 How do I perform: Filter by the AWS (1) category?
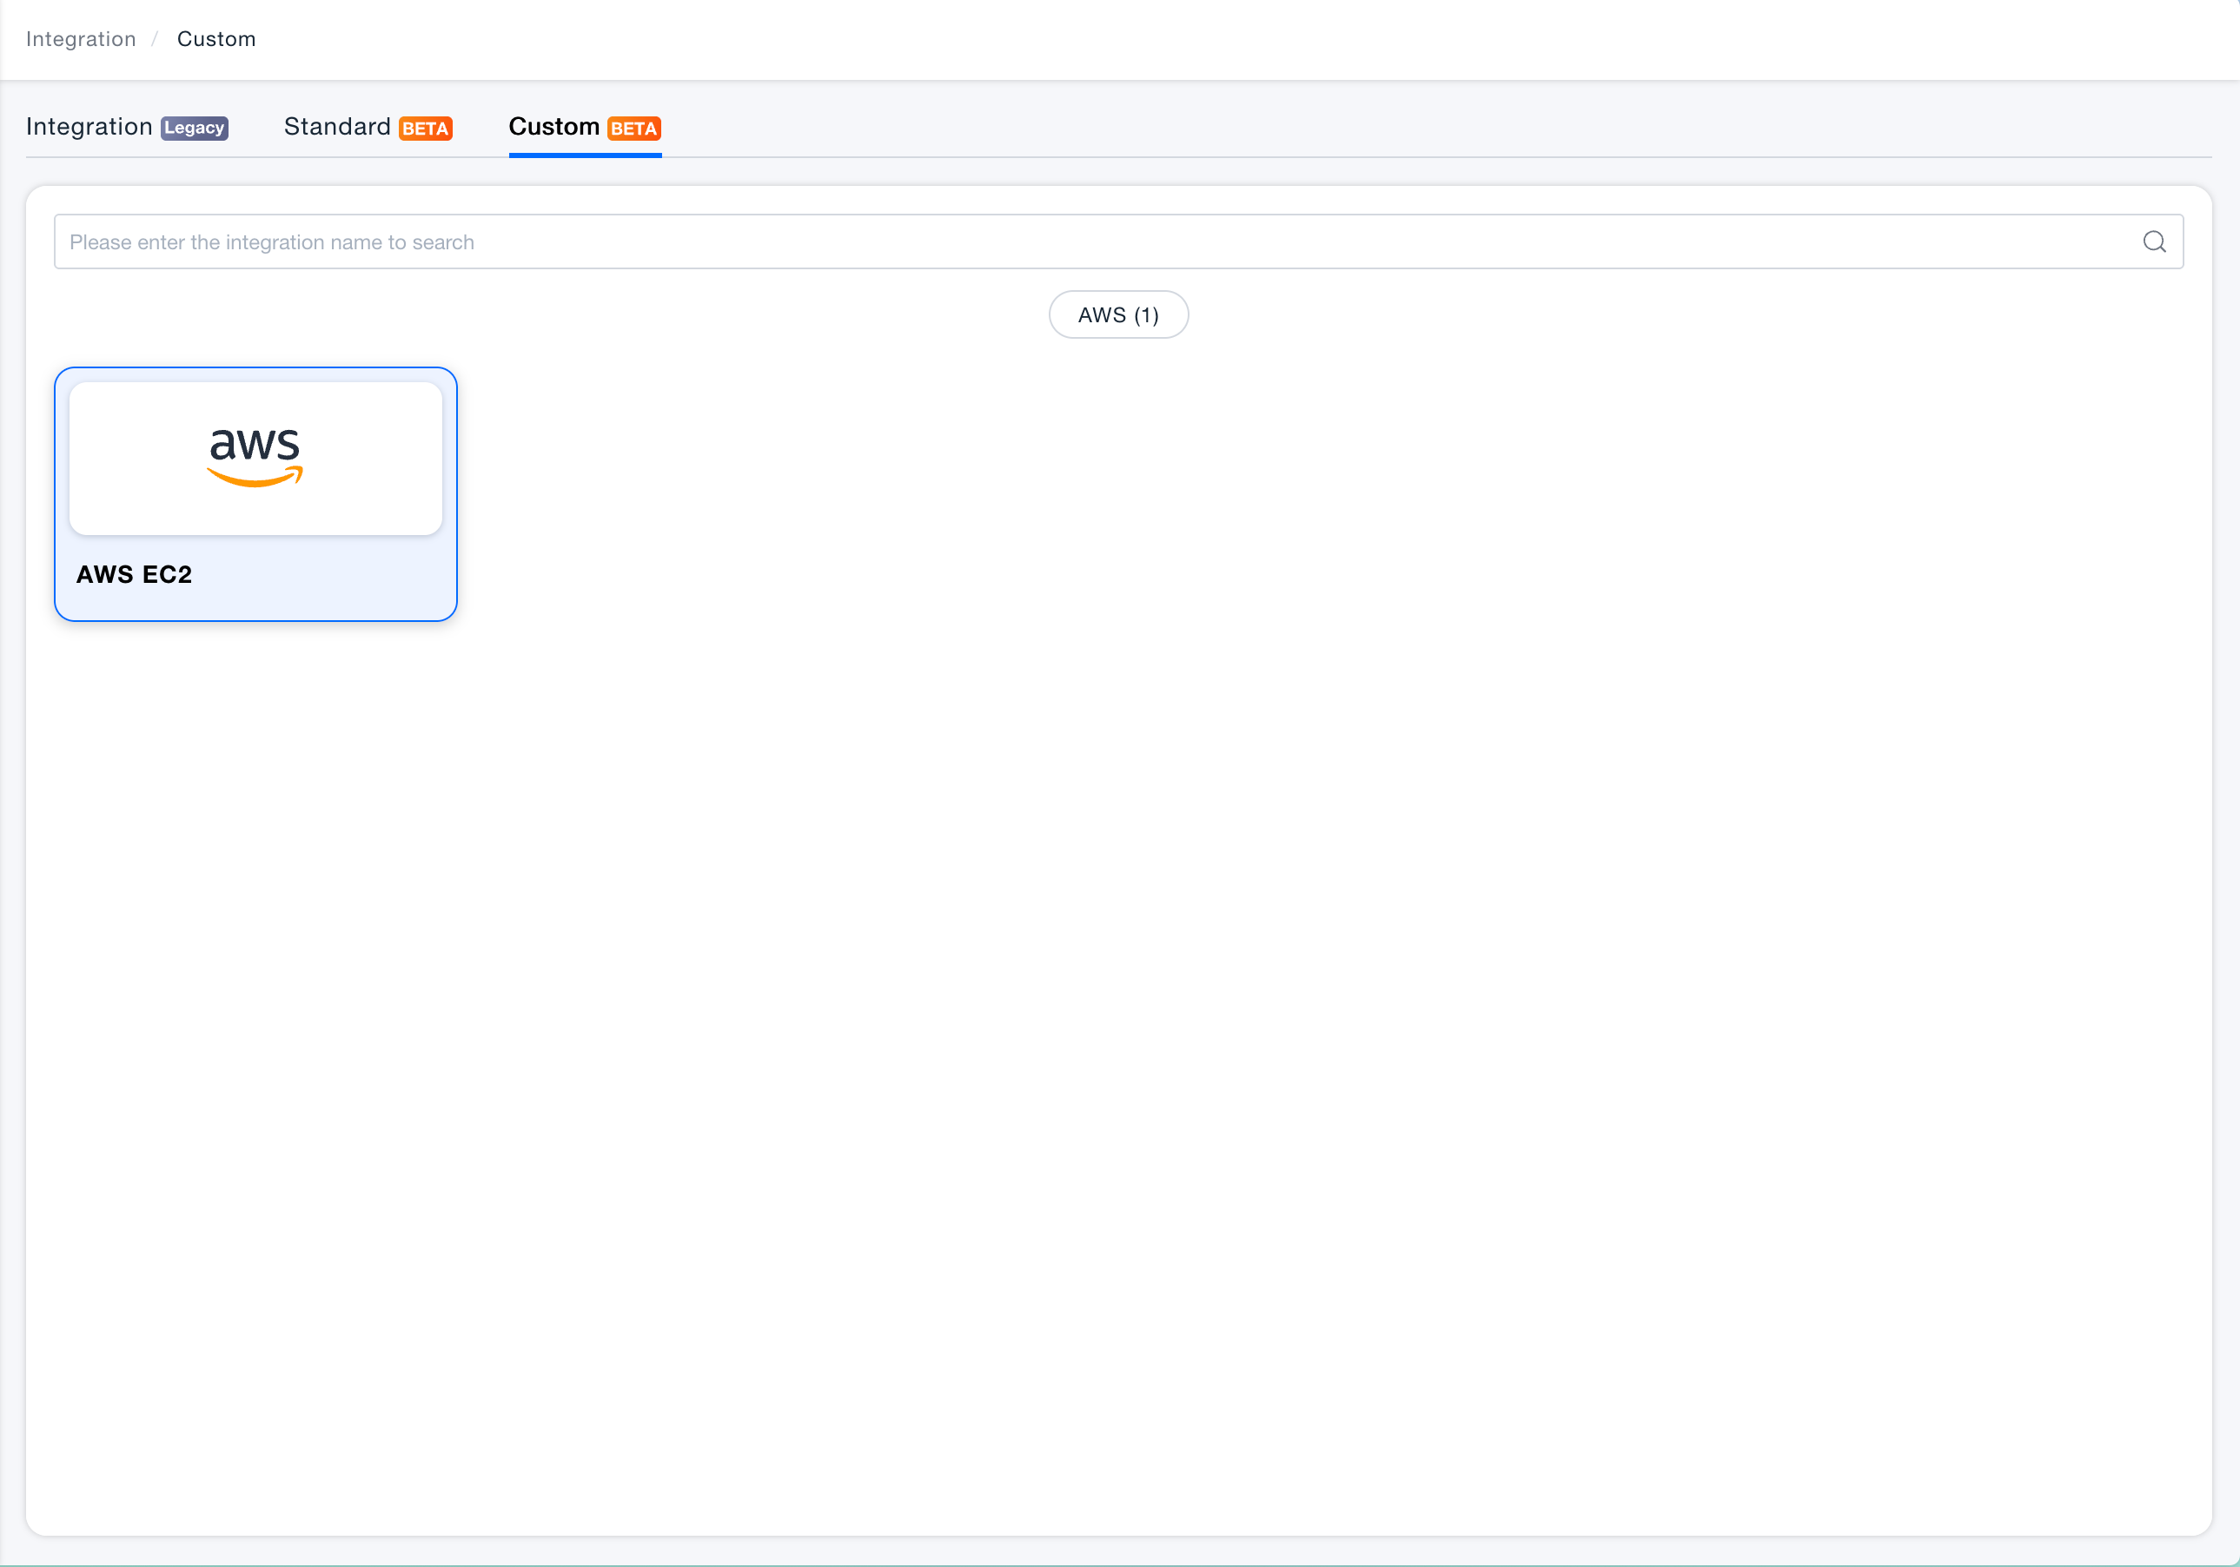(x=1118, y=315)
